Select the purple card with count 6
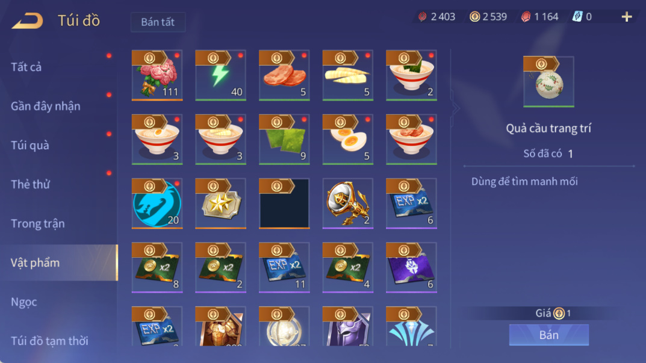This screenshot has height=363, width=646. (x=411, y=267)
